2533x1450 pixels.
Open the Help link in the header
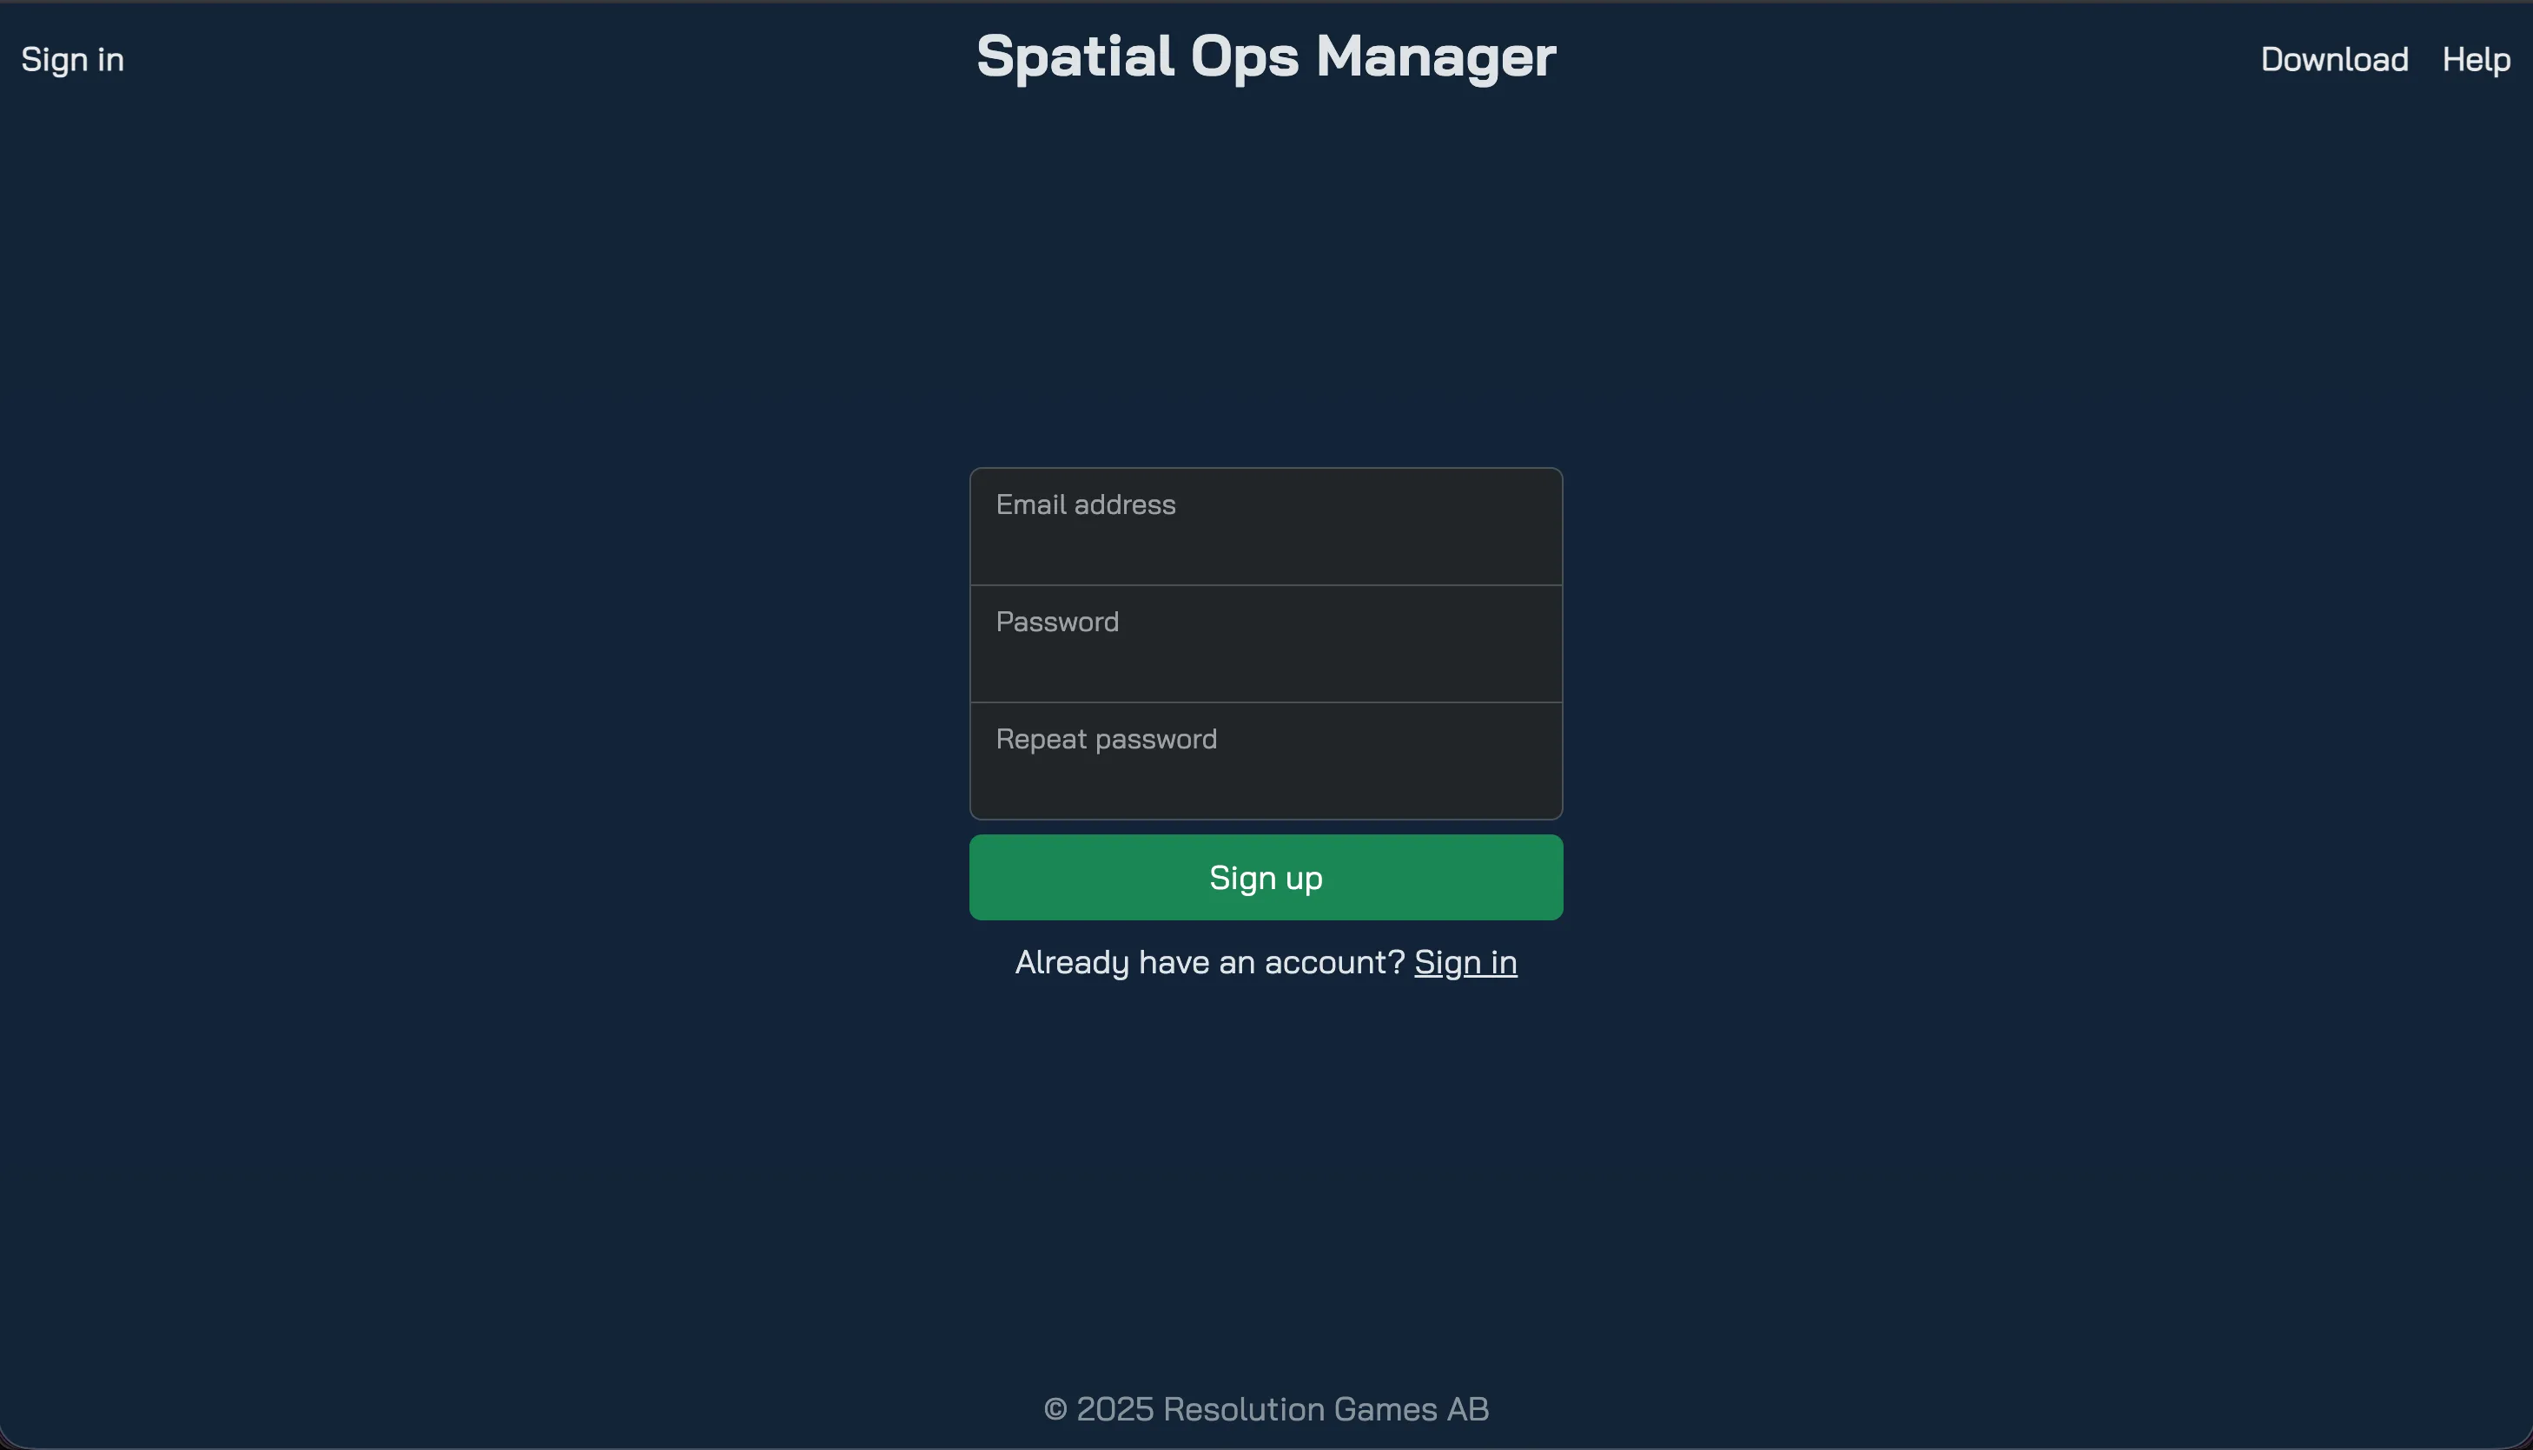pyautogui.click(x=2475, y=60)
